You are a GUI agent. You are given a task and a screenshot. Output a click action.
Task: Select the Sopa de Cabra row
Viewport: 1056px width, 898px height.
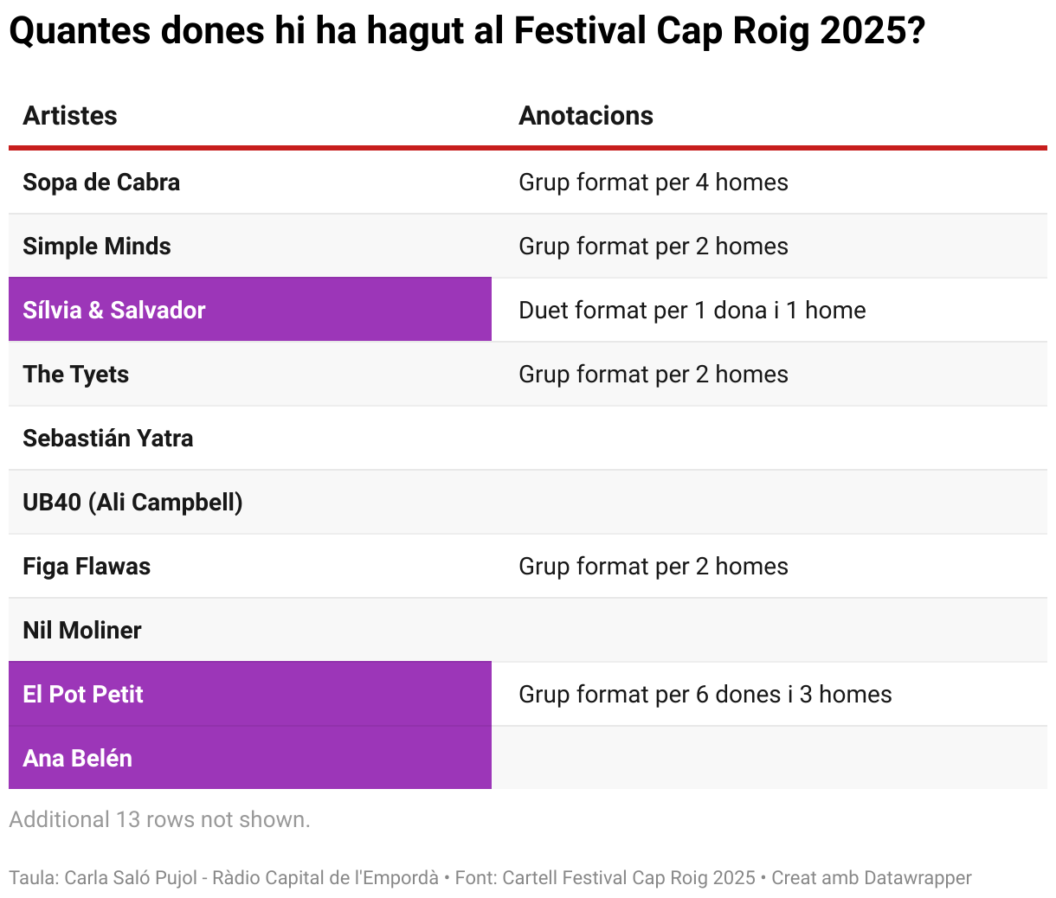point(528,182)
